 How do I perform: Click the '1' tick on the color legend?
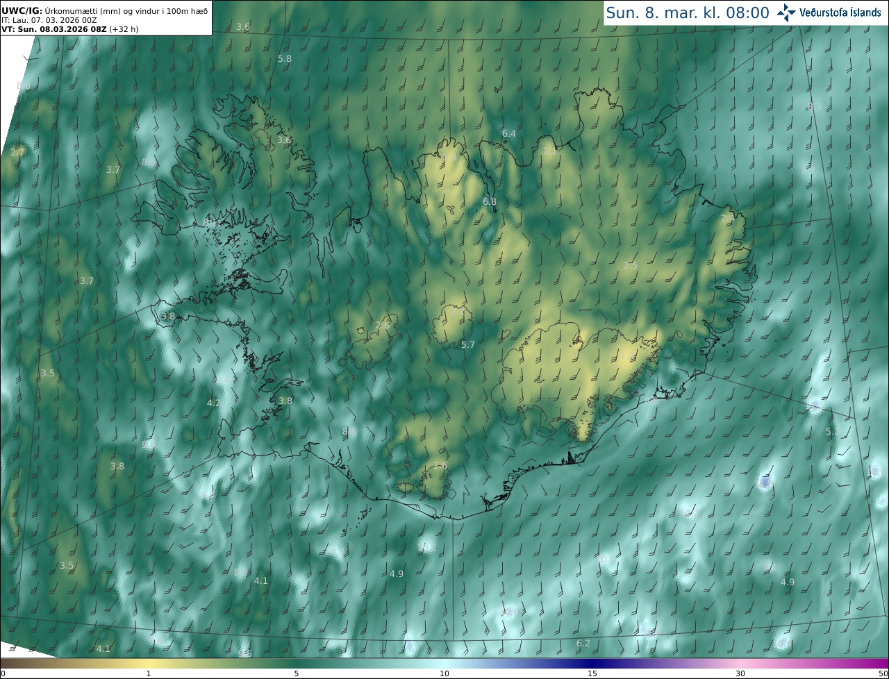149,673
